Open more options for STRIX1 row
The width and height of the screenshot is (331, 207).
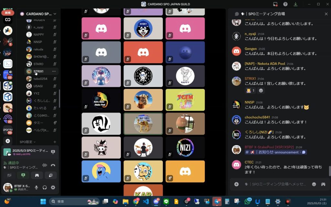(x=54, y=71)
